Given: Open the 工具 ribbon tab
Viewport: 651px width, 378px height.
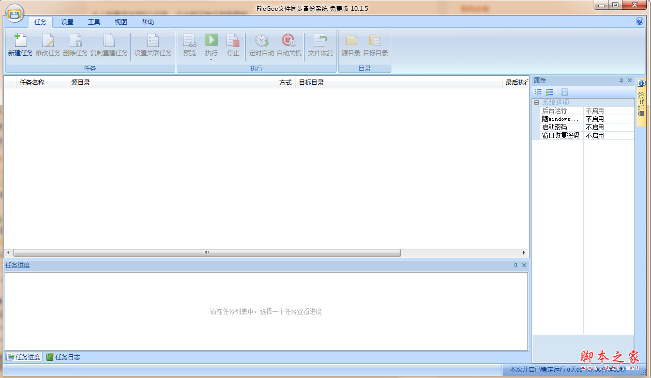Looking at the screenshot, I should tap(94, 22).
